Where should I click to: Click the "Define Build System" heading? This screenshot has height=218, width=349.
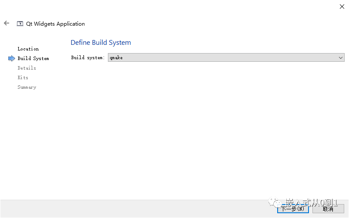click(x=101, y=43)
